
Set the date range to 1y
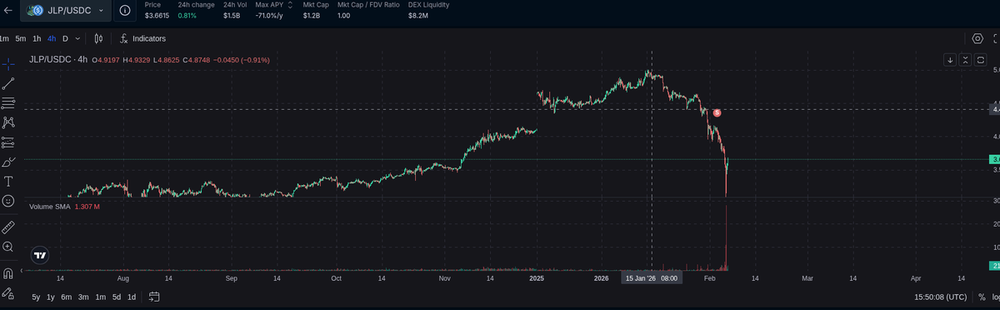pos(51,297)
